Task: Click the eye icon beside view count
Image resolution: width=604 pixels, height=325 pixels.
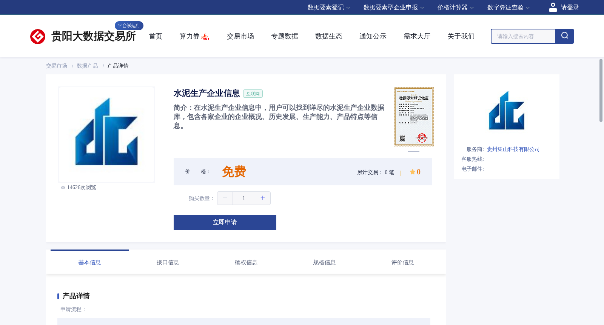Action: tap(63, 188)
